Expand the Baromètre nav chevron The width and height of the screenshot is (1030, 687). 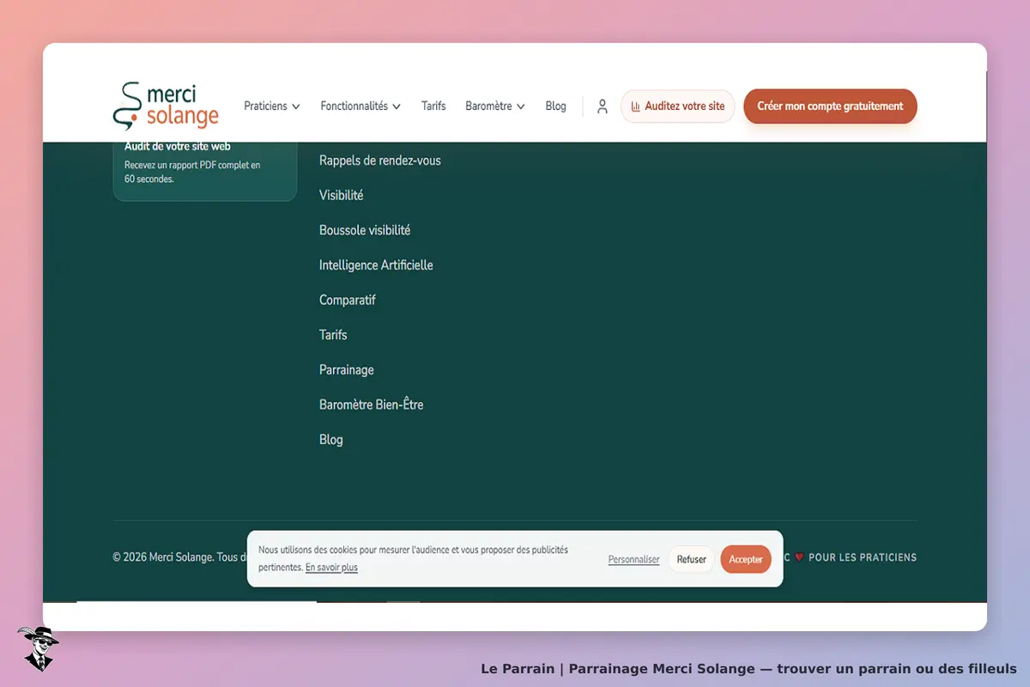coord(521,106)
